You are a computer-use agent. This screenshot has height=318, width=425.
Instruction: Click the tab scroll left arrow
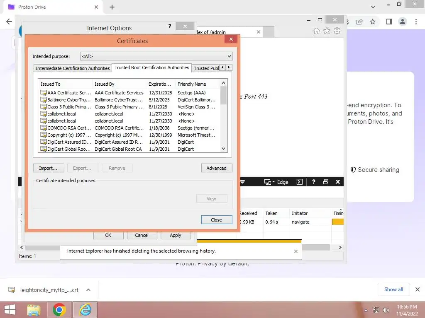(x=222, y=67)
